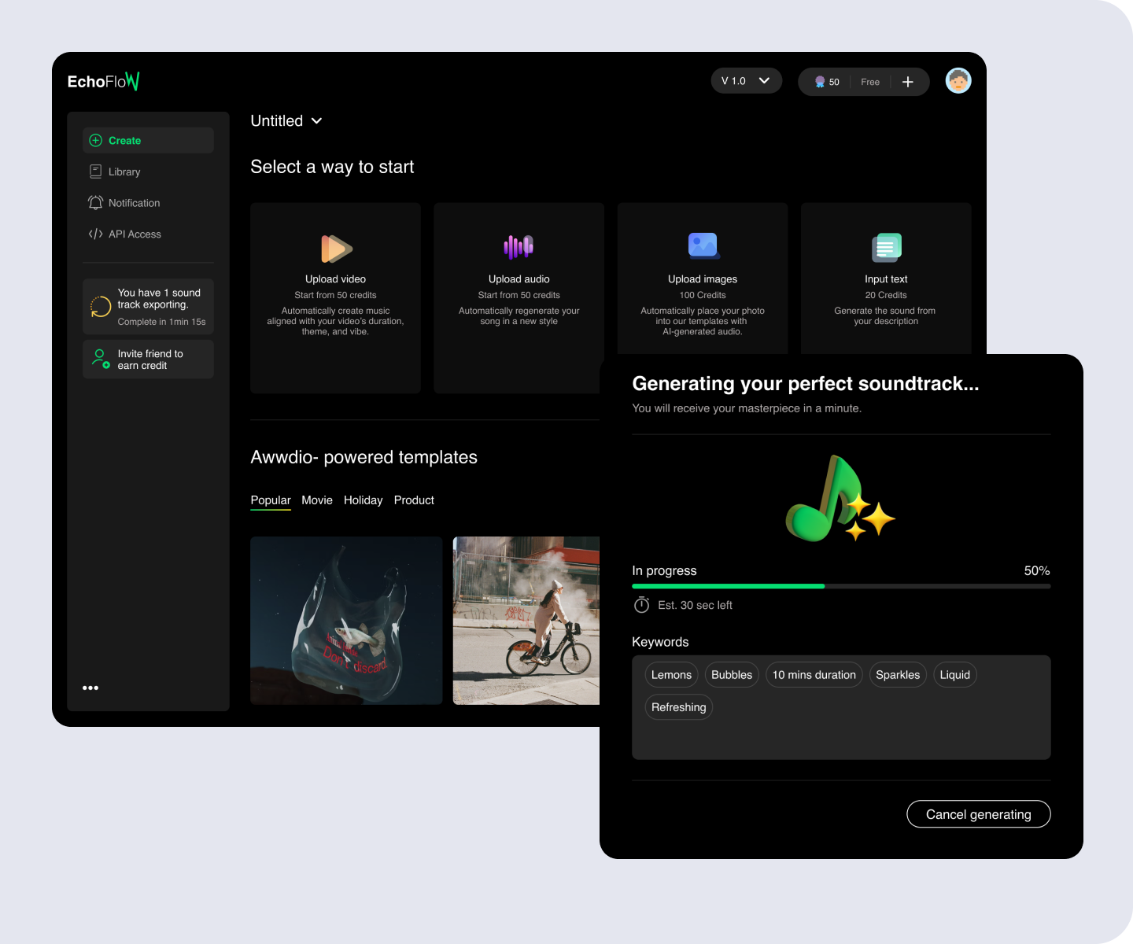Go to API Access in sidebar
The height and width of the screenshot is (944, 1133).
(x=134, y=234)
